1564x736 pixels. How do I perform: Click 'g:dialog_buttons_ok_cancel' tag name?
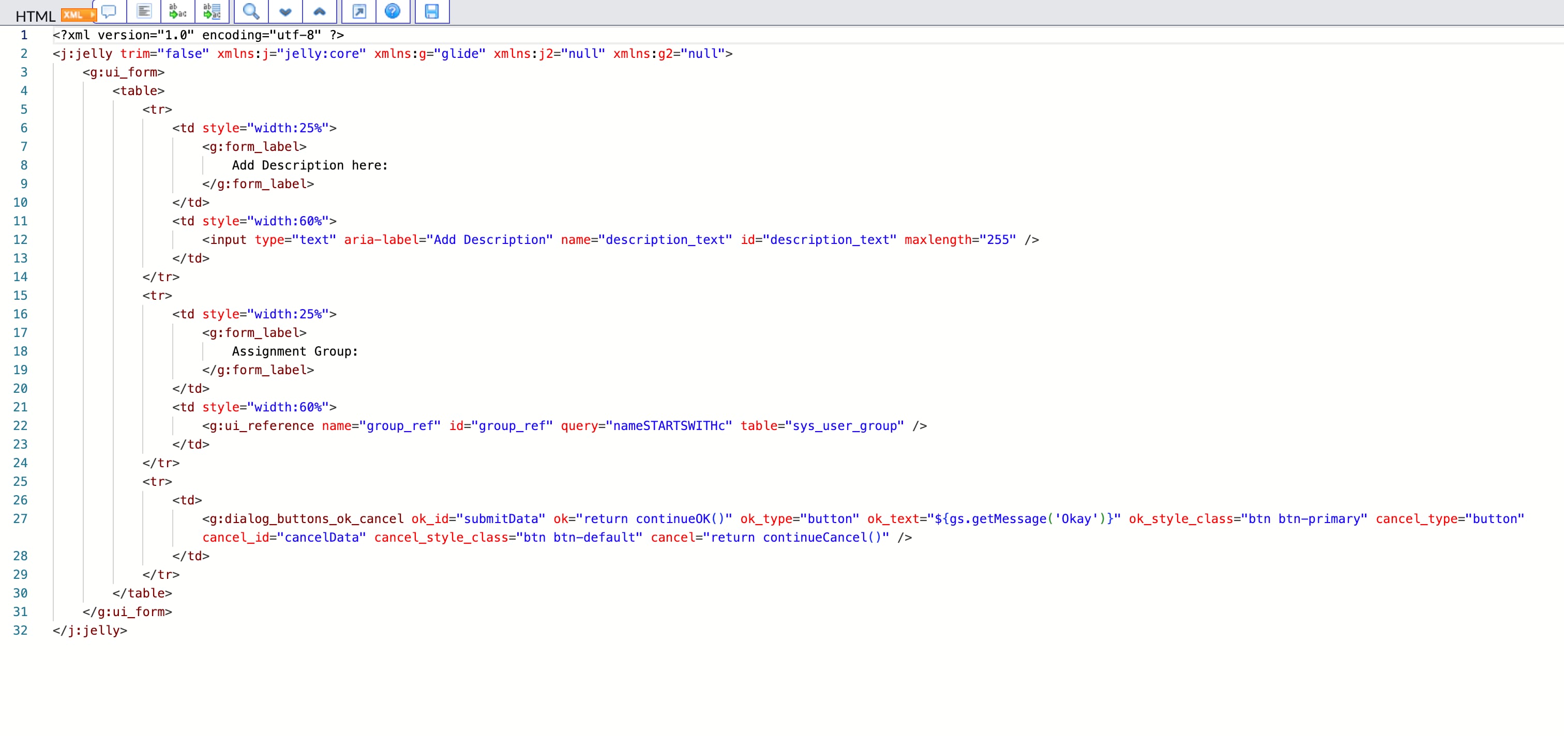(x=307, y=519)
